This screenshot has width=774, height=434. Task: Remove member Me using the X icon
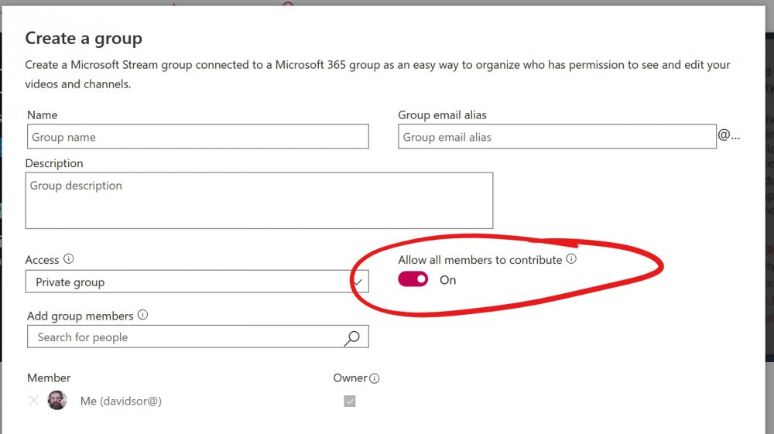point(33,401)
